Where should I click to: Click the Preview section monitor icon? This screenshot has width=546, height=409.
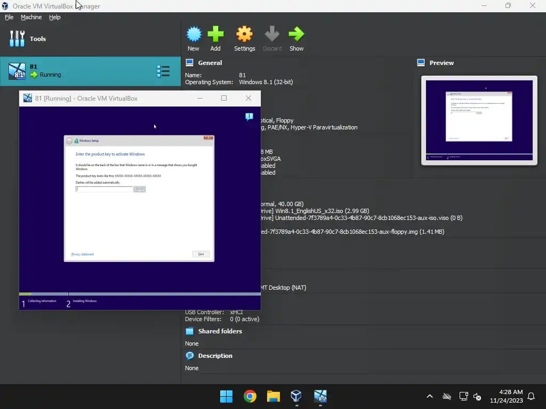[421, 63]
